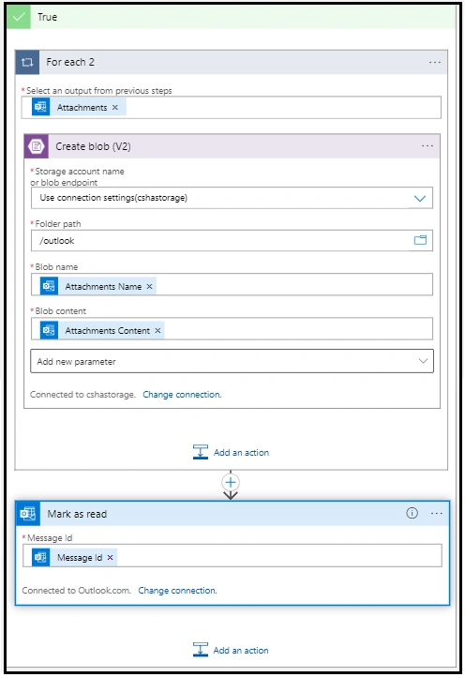Open Create blob (V2) ellipsis menu

[427, 146]
